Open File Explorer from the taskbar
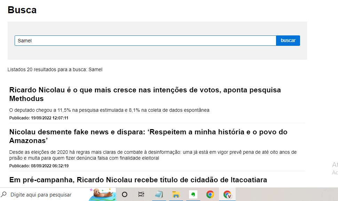Image resolution: width=338 pixels, height=201 pixels. click(x=176, y=194)
